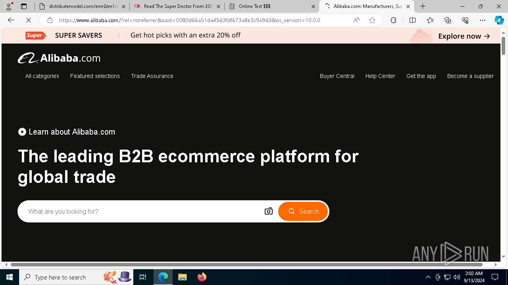The height and width of the screenshot is (285, 508).
Task: Open the Buyer Central menu
Action: (337, 76)
